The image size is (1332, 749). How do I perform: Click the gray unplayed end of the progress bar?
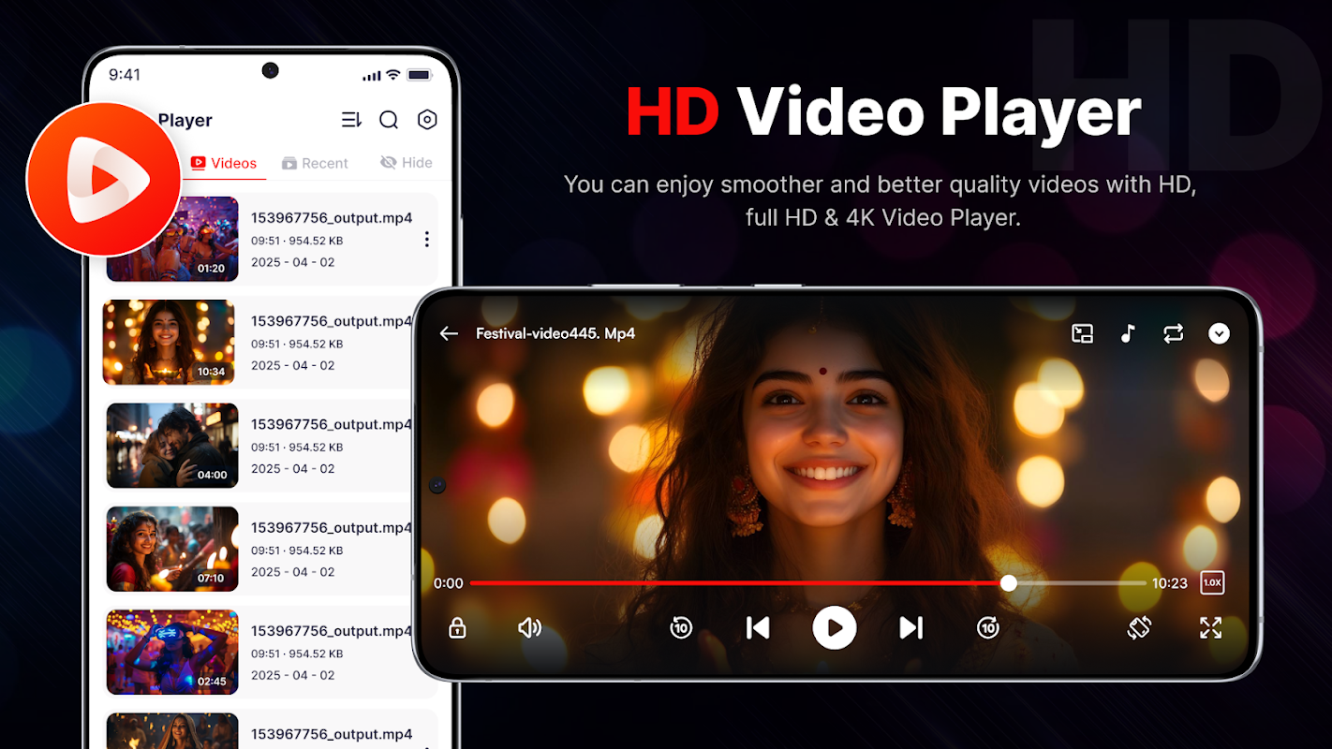tap(1081, 582)
